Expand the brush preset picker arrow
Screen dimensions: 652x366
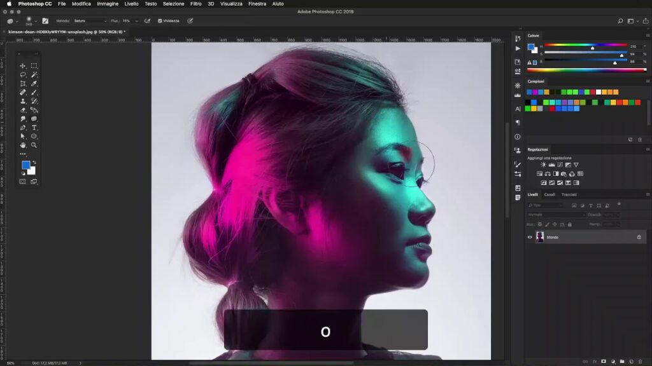[37, 21]
